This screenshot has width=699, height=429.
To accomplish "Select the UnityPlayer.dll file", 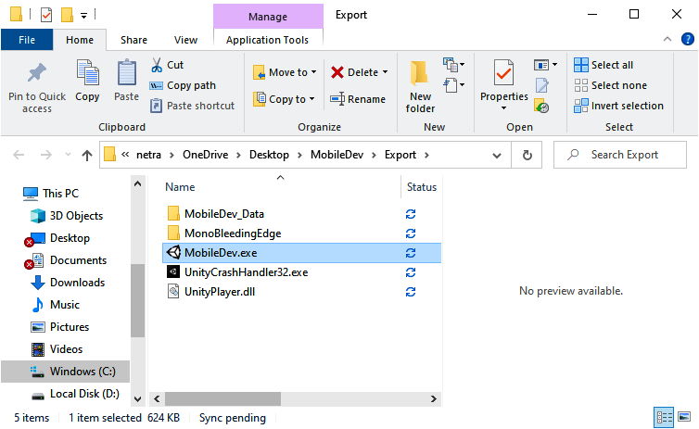I will (x=220, y=292).
